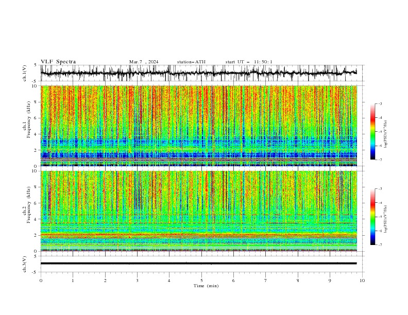Click inside the ch.1 spectrogram panel
408x315 pixels.
(198, 126)
